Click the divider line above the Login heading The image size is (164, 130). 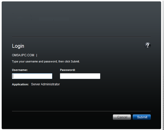[81, 37]
